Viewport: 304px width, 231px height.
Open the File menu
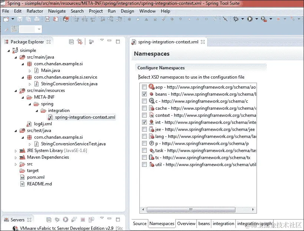coord(6,11)
